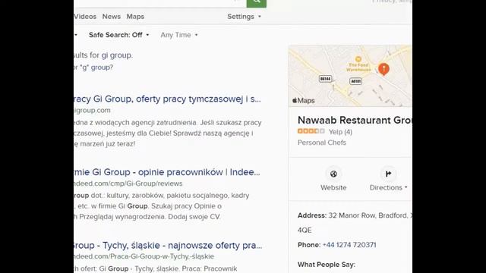This screenshot has height=273, width=486.
Task: Expand the Any Time filter
Action: point(179,35)
